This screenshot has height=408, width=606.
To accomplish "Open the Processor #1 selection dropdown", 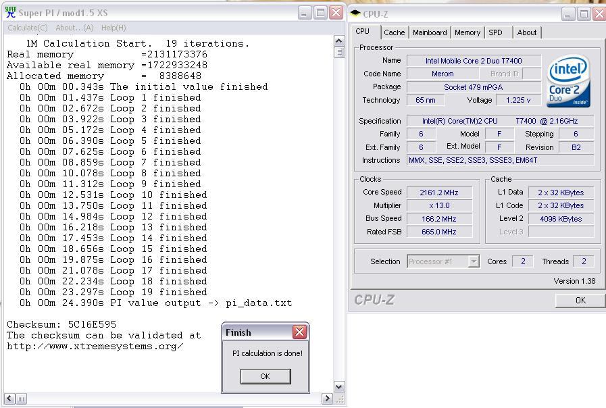I will (x=443, y=261).
